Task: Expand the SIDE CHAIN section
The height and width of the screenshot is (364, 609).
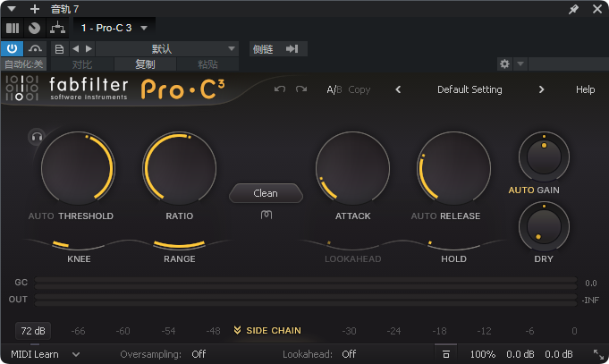Action: click(267, 331)
